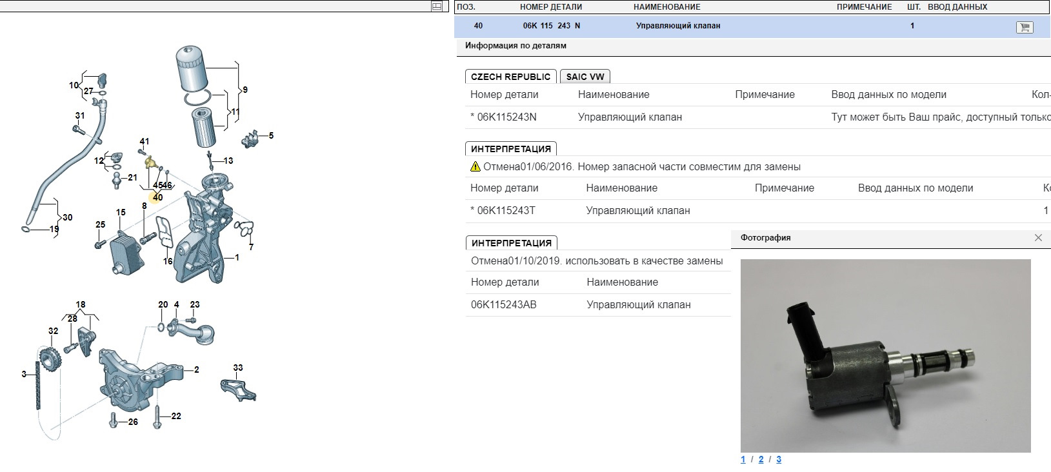Click diagram callout number 12
Viewport: 1051px width, 472px height.
99,161
